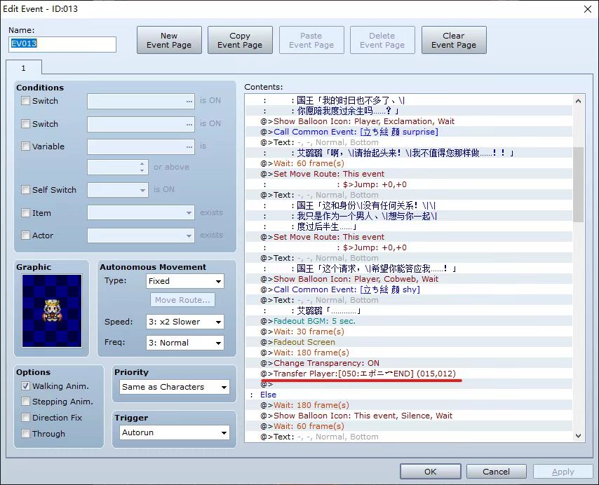Select event page tab 1
Screen dimensions: 599x485
(x=24, y=68)
